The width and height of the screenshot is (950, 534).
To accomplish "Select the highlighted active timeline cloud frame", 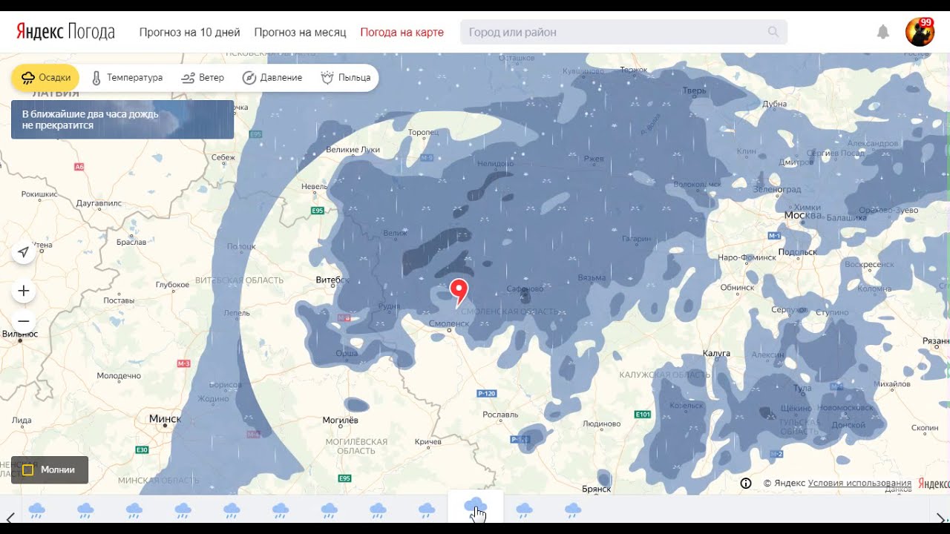I will (476, 507).
